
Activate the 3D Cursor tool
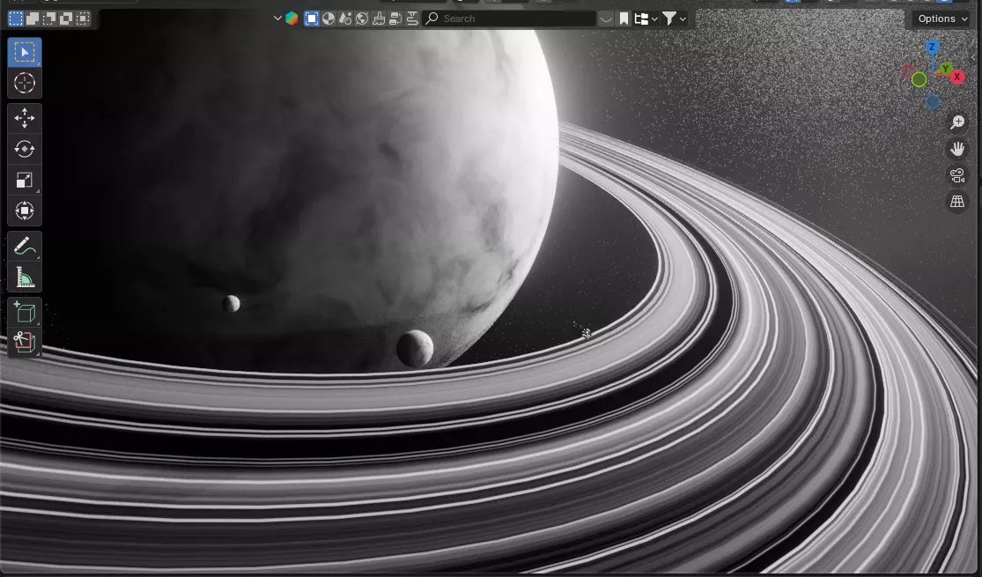coord(25,83)
